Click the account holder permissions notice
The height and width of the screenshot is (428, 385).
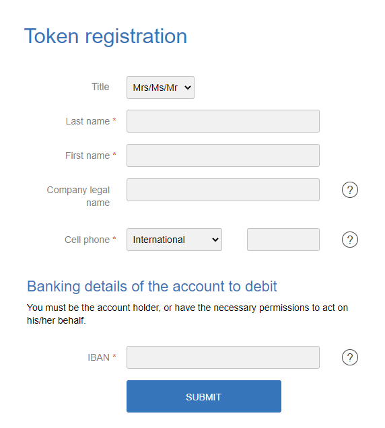[x=187, y=314]
